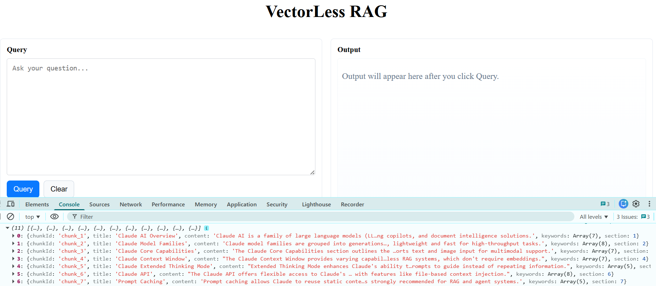Open the Performance tab
The image size is (656, 286).
coord(168,204)
